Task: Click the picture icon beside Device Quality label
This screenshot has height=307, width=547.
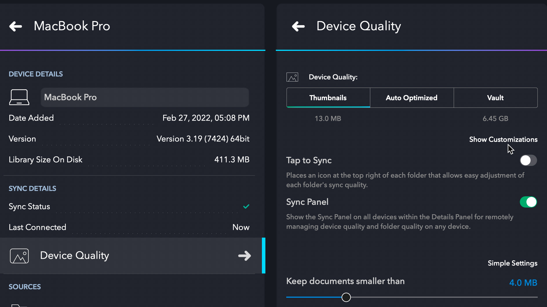Action: (292, 77)
